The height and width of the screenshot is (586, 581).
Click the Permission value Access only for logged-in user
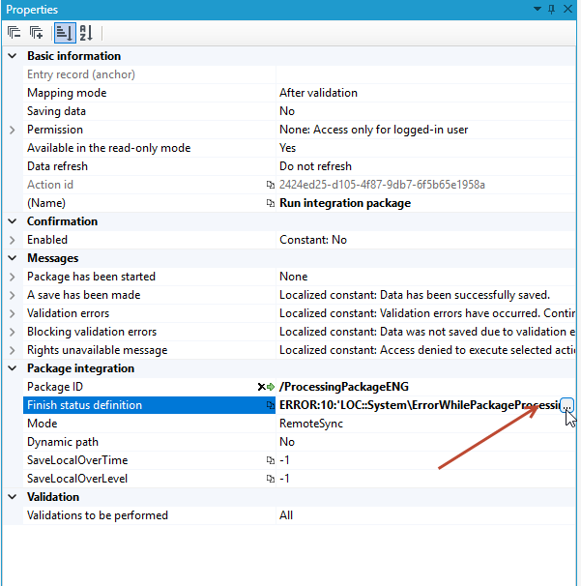[373, 130]
